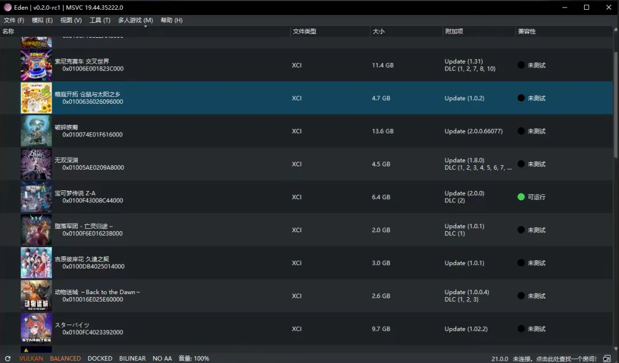
Task: Click the multiplayer room icon at bottom right
Action: click(607, 358)
